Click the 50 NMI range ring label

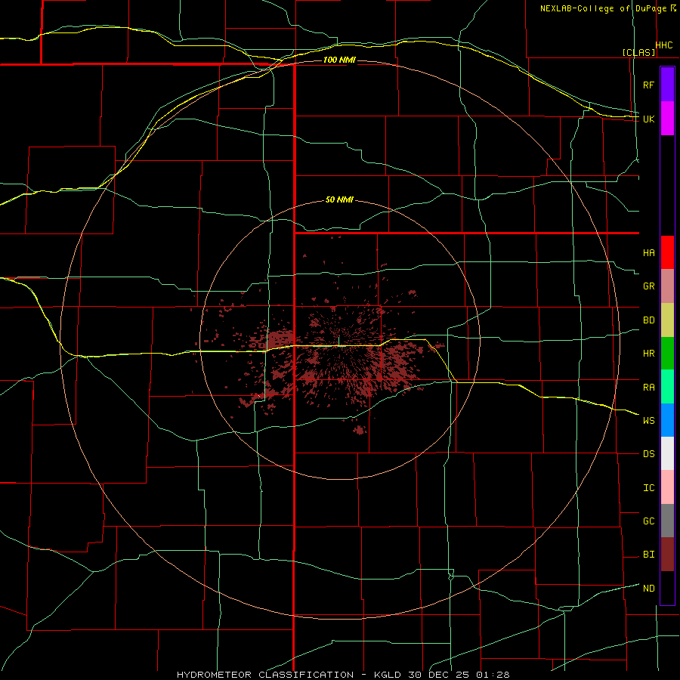pyautogui.click(x=339, y=199)
